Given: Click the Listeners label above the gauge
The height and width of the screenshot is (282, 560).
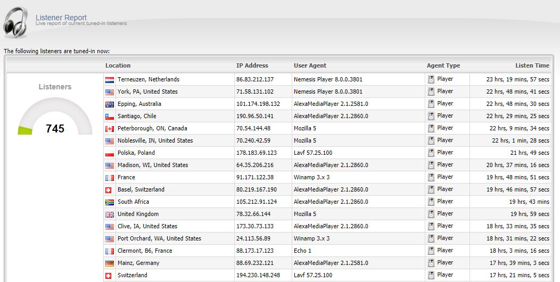Looking at the screenshot, I should (55, 87).
